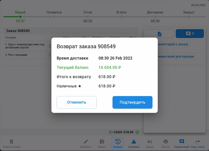Open the blue comments tab showing 0

point(190,34)
